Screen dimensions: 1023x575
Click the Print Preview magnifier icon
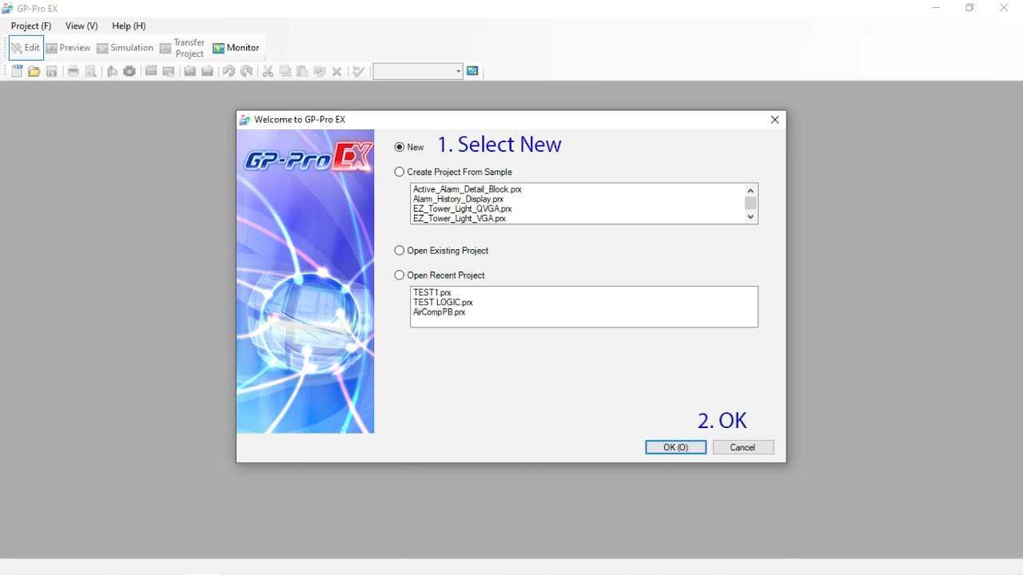91,71
